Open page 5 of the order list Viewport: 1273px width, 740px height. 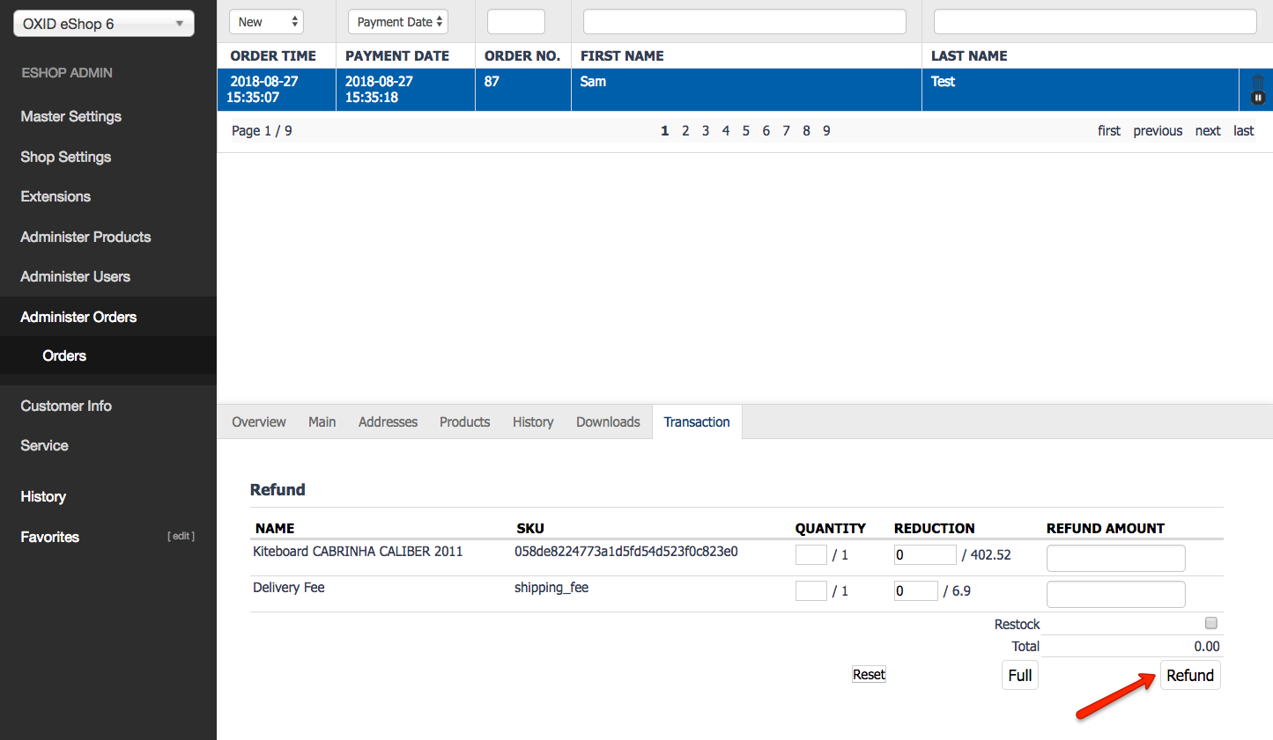[x=745, y=130]
